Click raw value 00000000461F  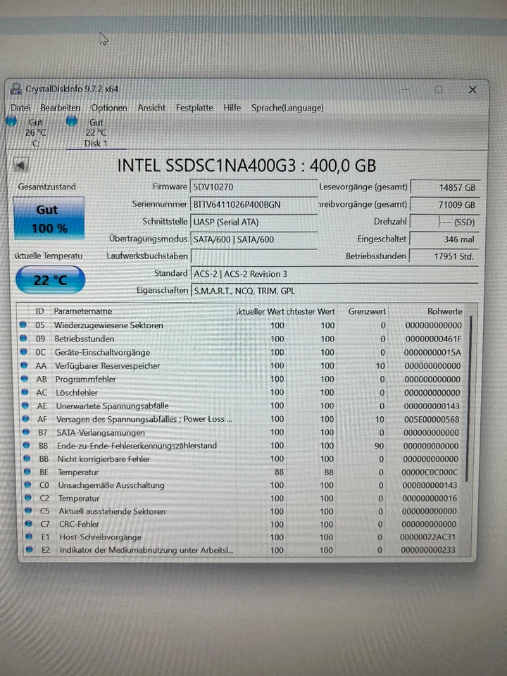[x=433, y=339]
